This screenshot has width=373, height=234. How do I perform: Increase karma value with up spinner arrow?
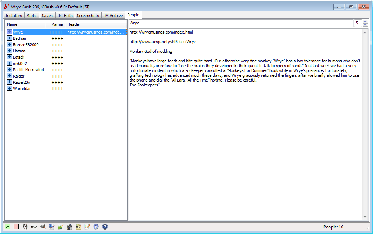(365, 21)
